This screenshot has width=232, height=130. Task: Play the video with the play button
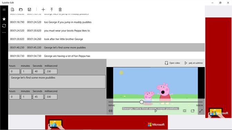tap(156, 111)
